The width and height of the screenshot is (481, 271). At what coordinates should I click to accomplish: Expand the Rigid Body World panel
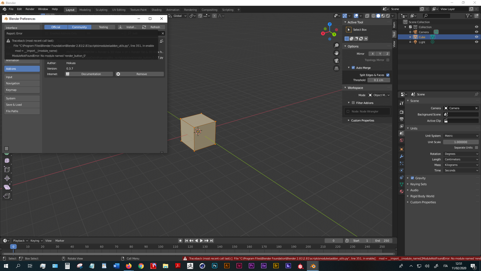422,196
